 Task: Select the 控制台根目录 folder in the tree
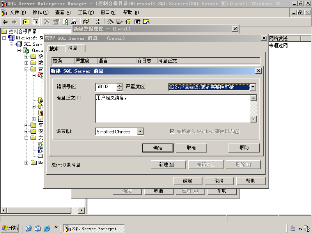point(19,32)
